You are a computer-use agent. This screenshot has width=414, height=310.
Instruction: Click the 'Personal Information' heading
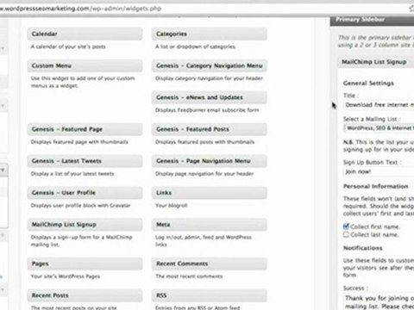pyautogui.click(x=375, y=186)
